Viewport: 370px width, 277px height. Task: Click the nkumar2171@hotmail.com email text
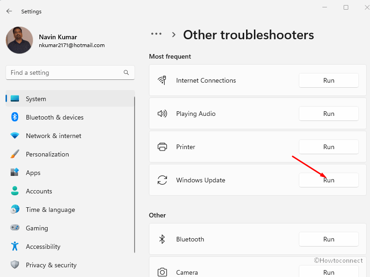coord(72,45)
